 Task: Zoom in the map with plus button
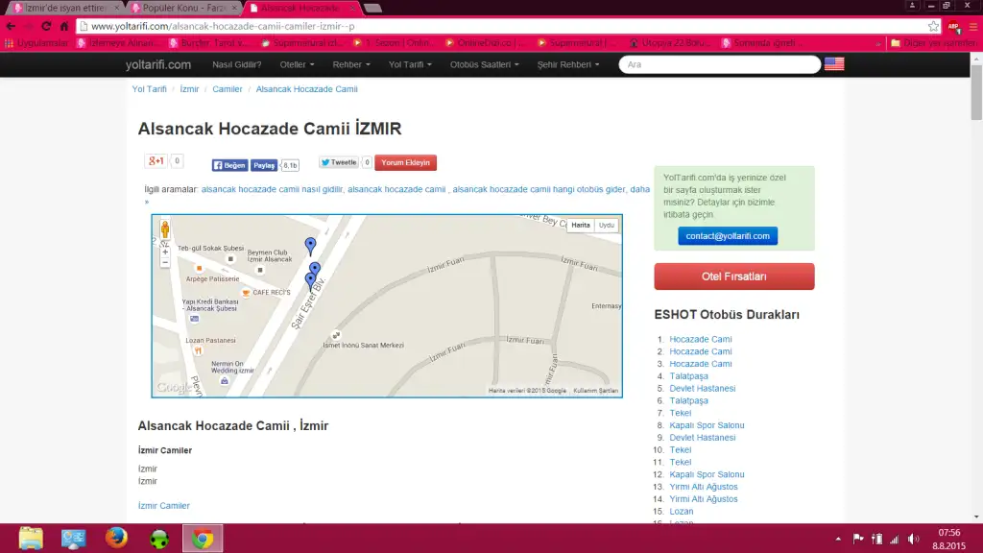pyautogui.click(x=165, y=252)
